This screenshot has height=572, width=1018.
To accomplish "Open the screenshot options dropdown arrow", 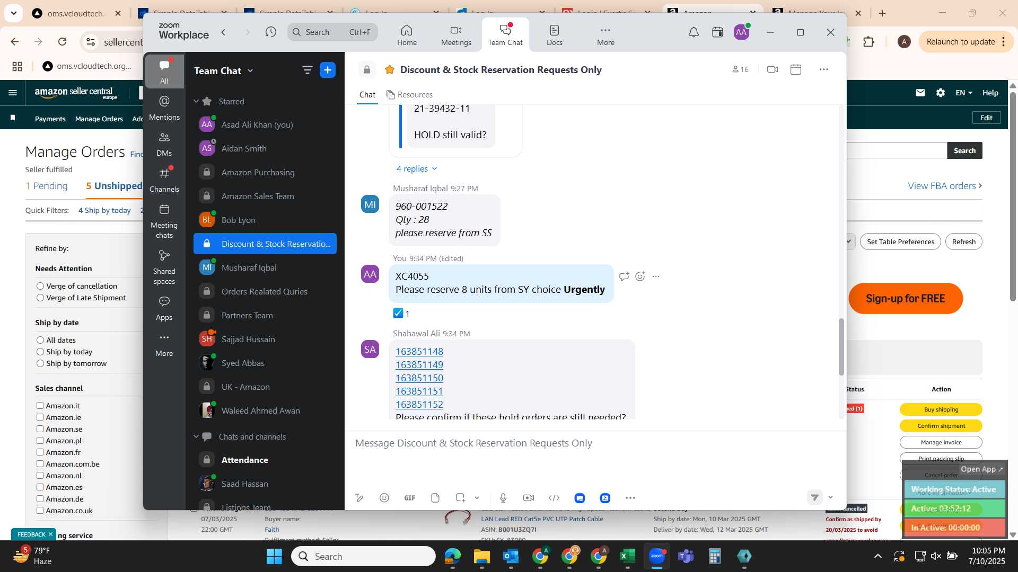I will click(477, 498).
